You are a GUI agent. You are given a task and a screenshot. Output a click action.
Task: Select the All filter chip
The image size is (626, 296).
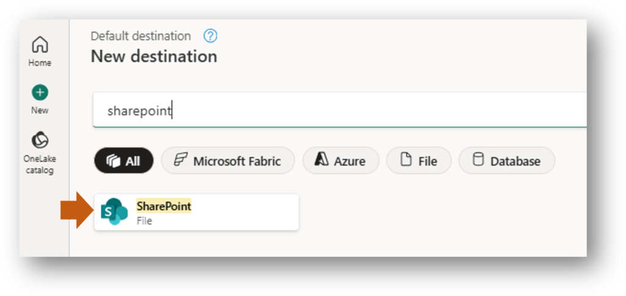123,161
